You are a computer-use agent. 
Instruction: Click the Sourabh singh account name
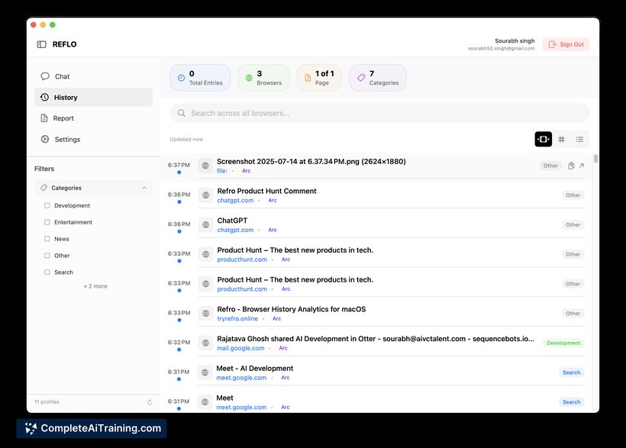(x=515, y=40)
